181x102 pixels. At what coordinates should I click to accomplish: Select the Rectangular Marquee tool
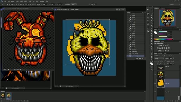click(x=152, y=13)
